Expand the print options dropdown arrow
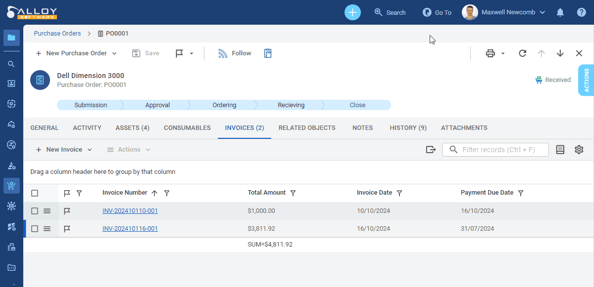Viewport: 594px width, 287px height. coord(503,53)
